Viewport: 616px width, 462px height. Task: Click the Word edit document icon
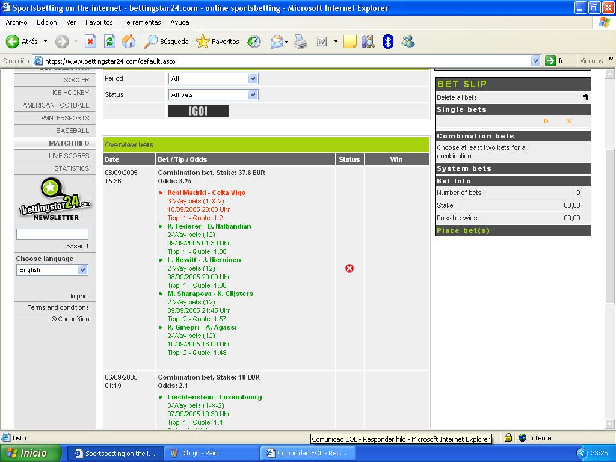tap(322, 42)
